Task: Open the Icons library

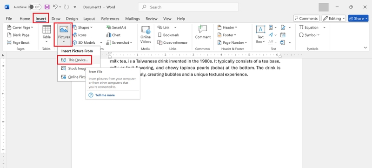Action: point(80,35)
